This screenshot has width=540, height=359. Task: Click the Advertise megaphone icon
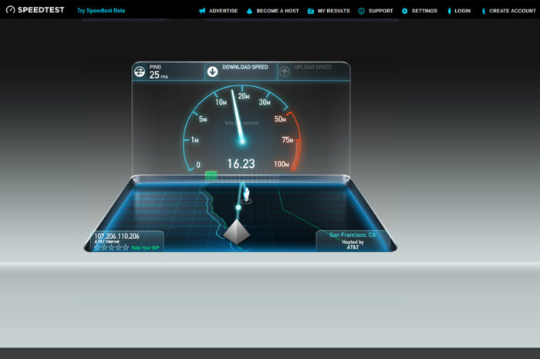(202, 12)
